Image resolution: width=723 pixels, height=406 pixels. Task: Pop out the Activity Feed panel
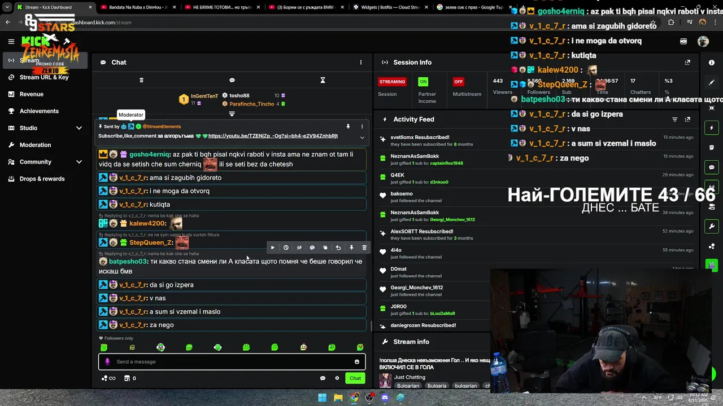(687, 120)
